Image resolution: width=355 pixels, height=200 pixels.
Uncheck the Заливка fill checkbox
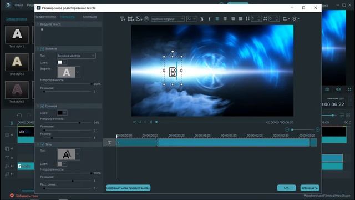pyautogui.click(x=42, y=48)
